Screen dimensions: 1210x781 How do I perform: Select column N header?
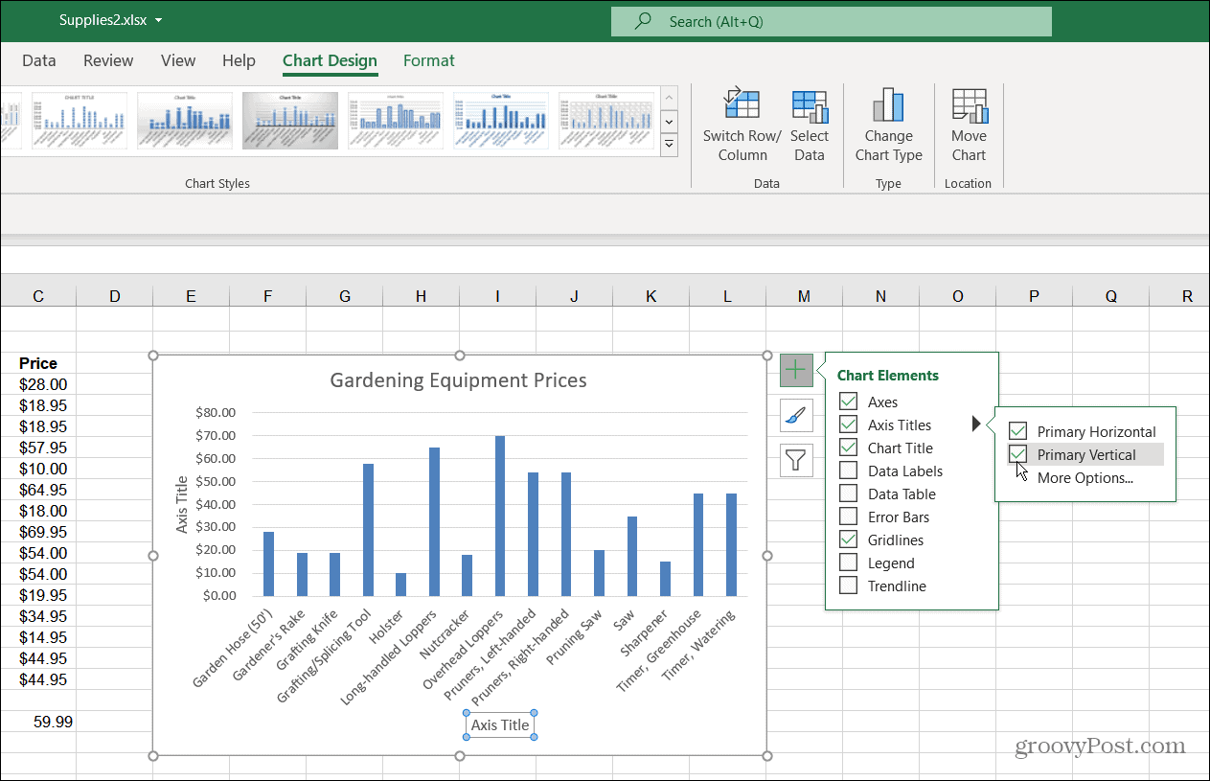pyautogui.click(x=880, y=296)
